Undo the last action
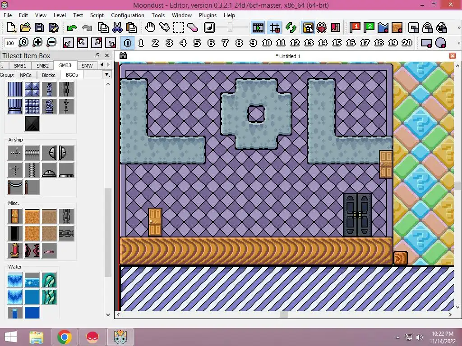The image size is (462, 346). tap(72, 27)
